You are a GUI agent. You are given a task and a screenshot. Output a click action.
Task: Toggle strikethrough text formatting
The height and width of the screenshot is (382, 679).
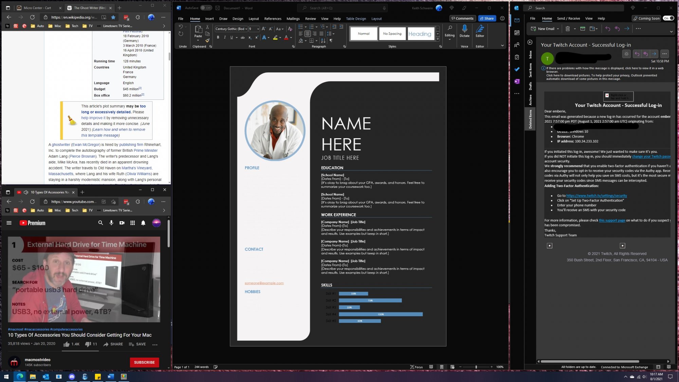click(x=242, y=38)
